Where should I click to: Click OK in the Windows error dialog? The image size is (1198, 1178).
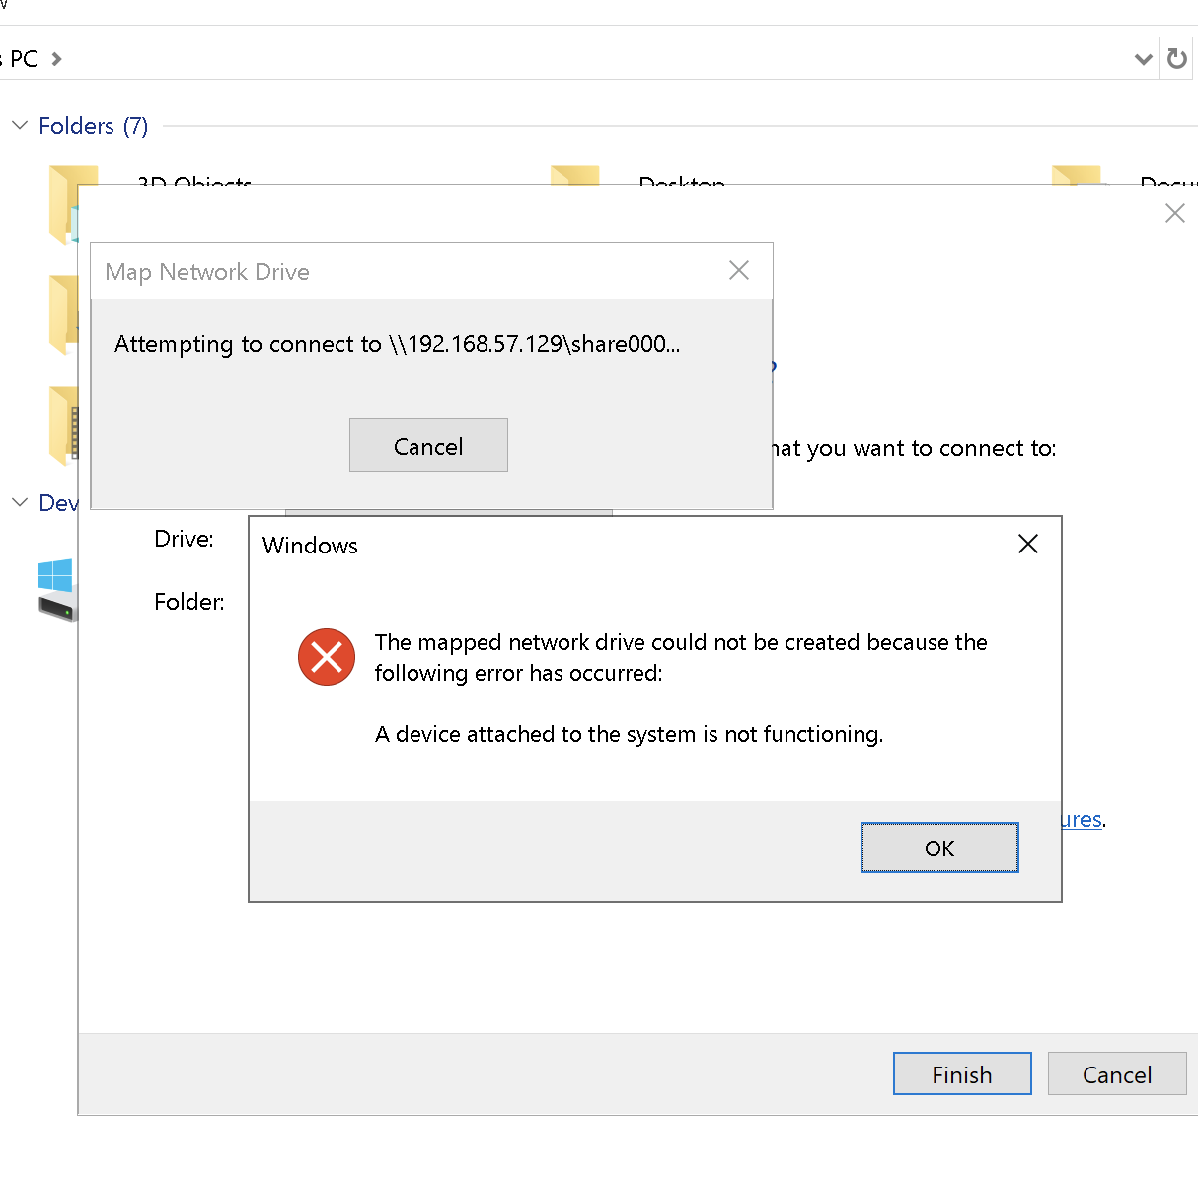pyautogui.click(x=939, y=847)
